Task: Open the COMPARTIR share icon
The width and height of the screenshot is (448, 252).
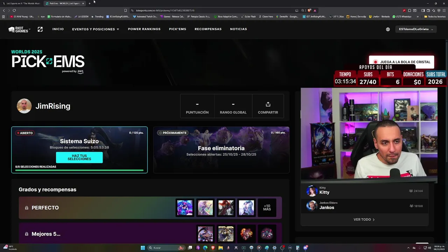Action: click(268, 104)
